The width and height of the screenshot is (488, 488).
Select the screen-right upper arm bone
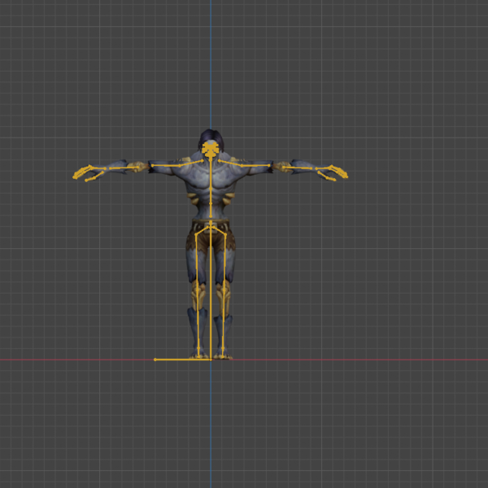coord(255,166)
